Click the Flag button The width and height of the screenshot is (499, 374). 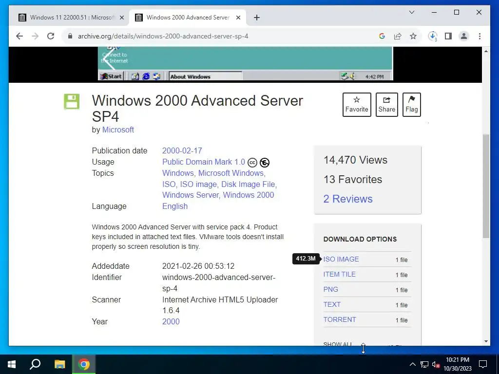(411, 105)
